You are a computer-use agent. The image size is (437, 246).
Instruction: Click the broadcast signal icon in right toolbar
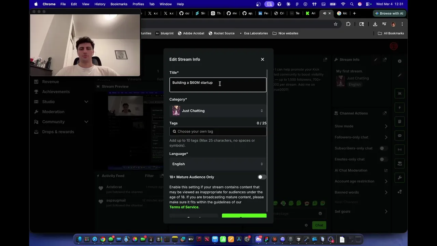pos(400,150)
